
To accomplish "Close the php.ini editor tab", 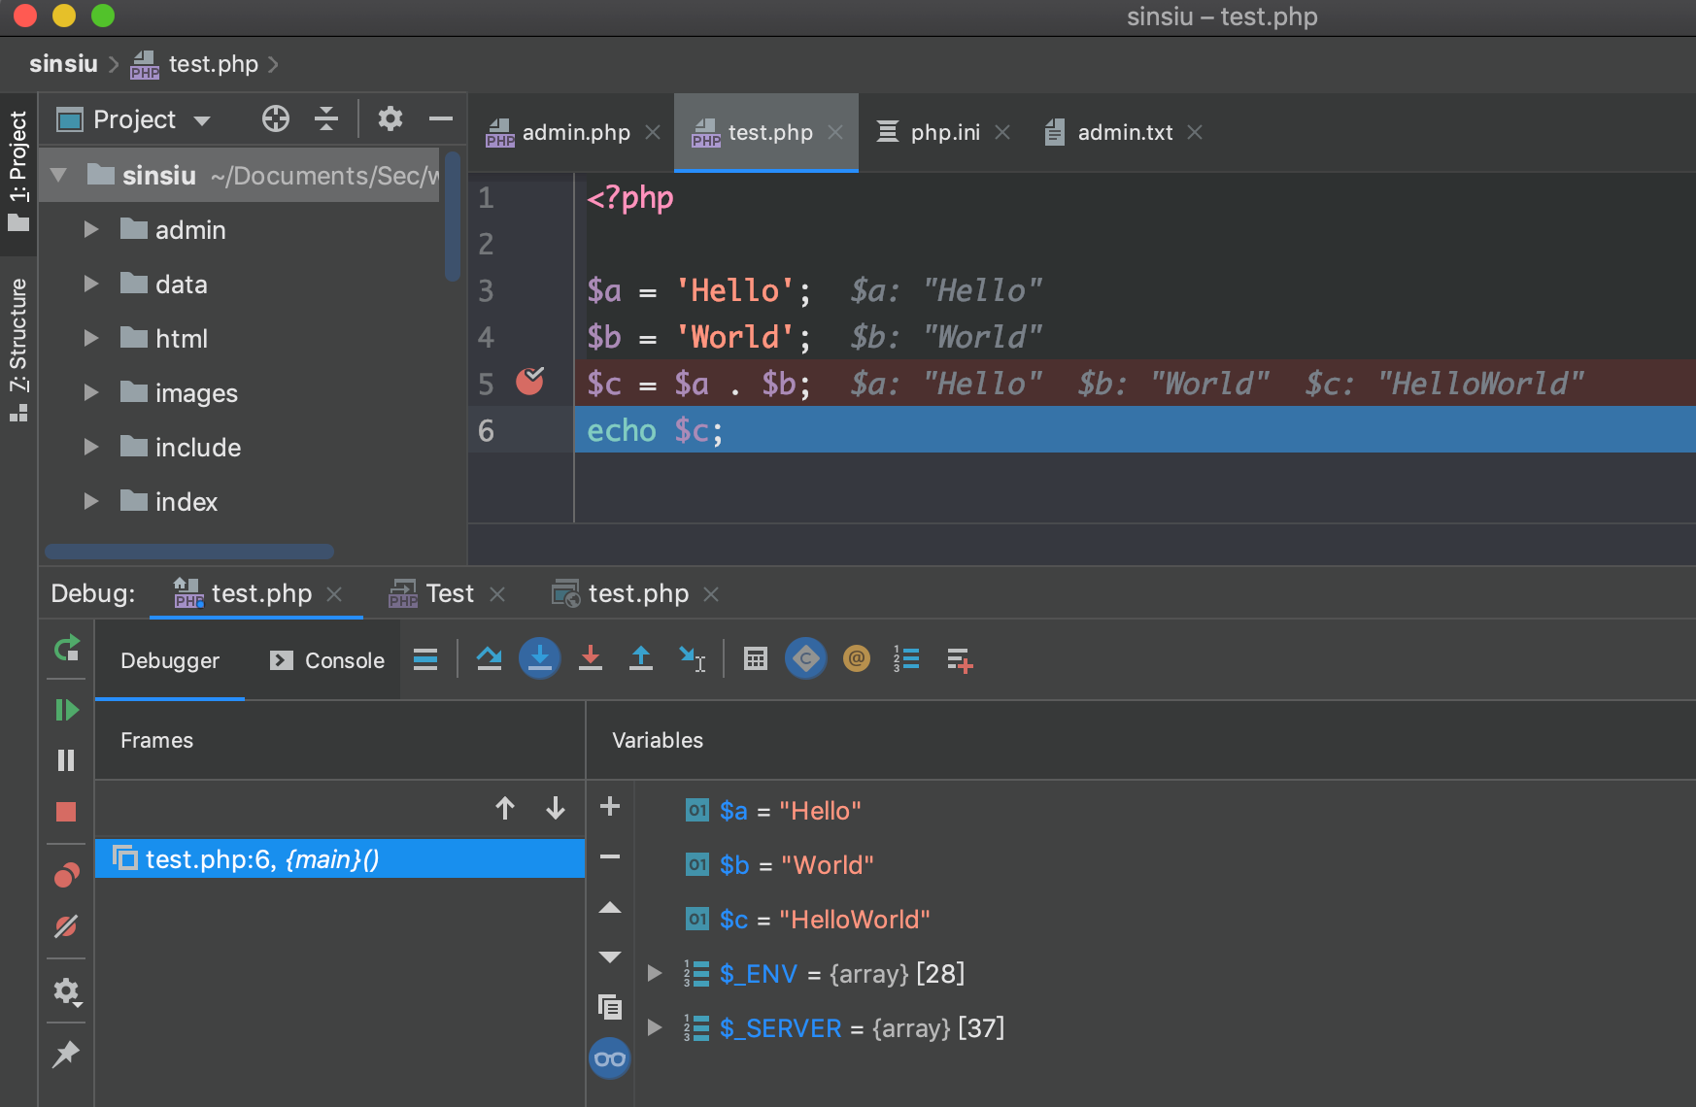I will tap(1002, 132).
